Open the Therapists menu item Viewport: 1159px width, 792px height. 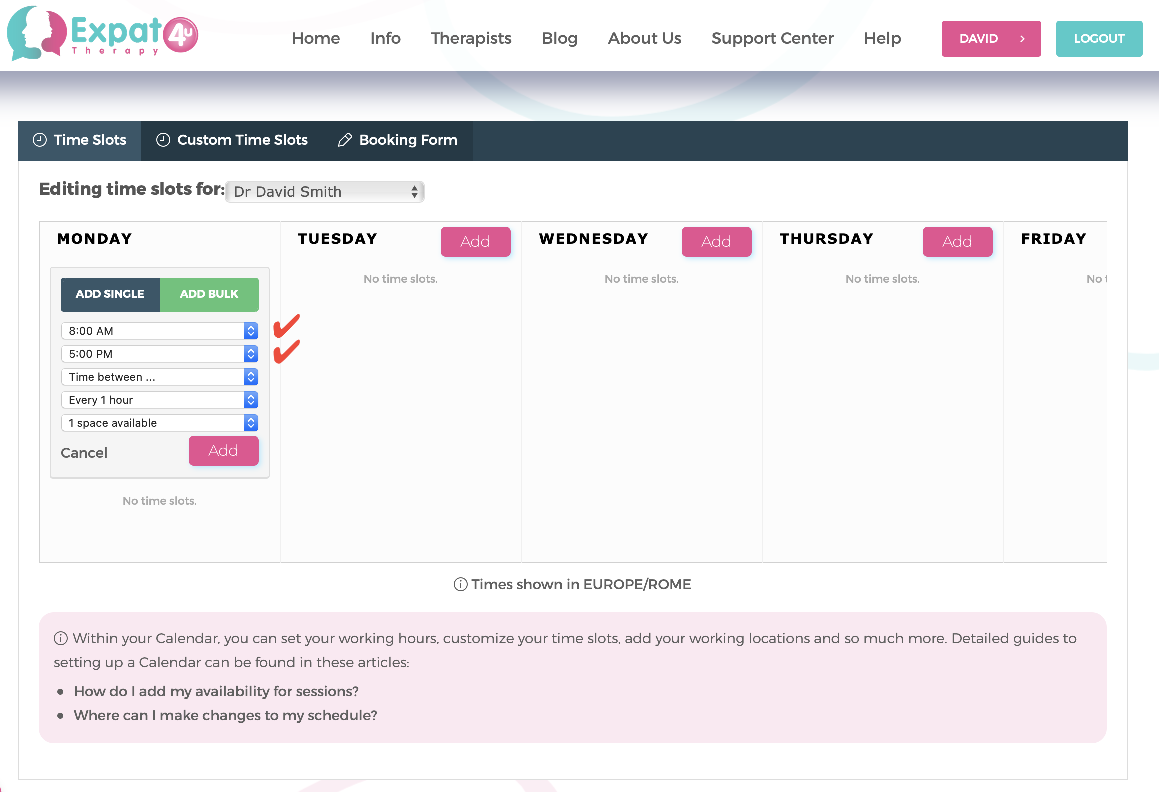click(471, 38)
